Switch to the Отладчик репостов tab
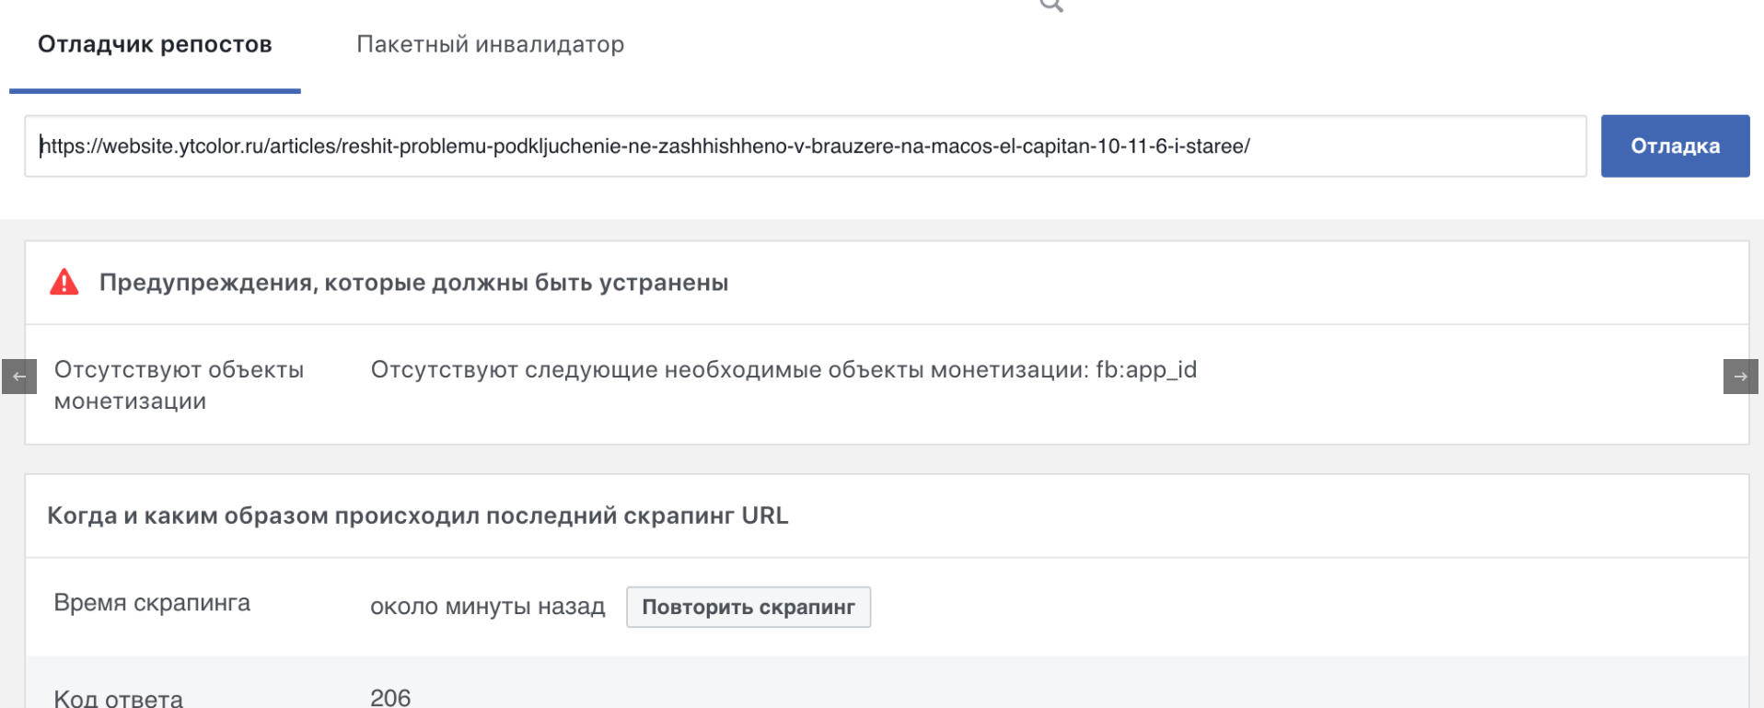The width and height of the screenshot is (1764, 708). click(155, 44)
